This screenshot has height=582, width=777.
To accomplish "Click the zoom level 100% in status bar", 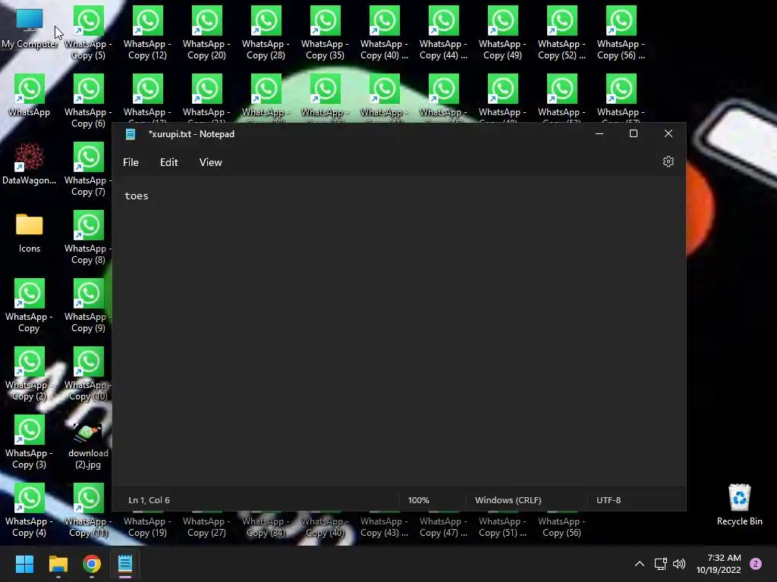I will coord(419,500).
